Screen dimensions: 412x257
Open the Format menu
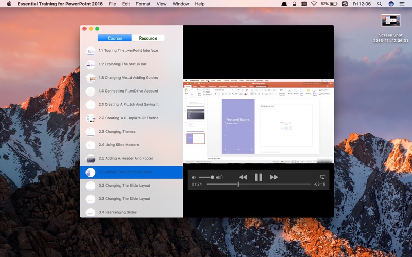coord(143,4)
